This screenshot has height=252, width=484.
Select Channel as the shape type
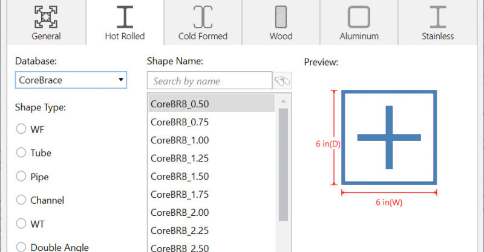(x=21, y=200)
